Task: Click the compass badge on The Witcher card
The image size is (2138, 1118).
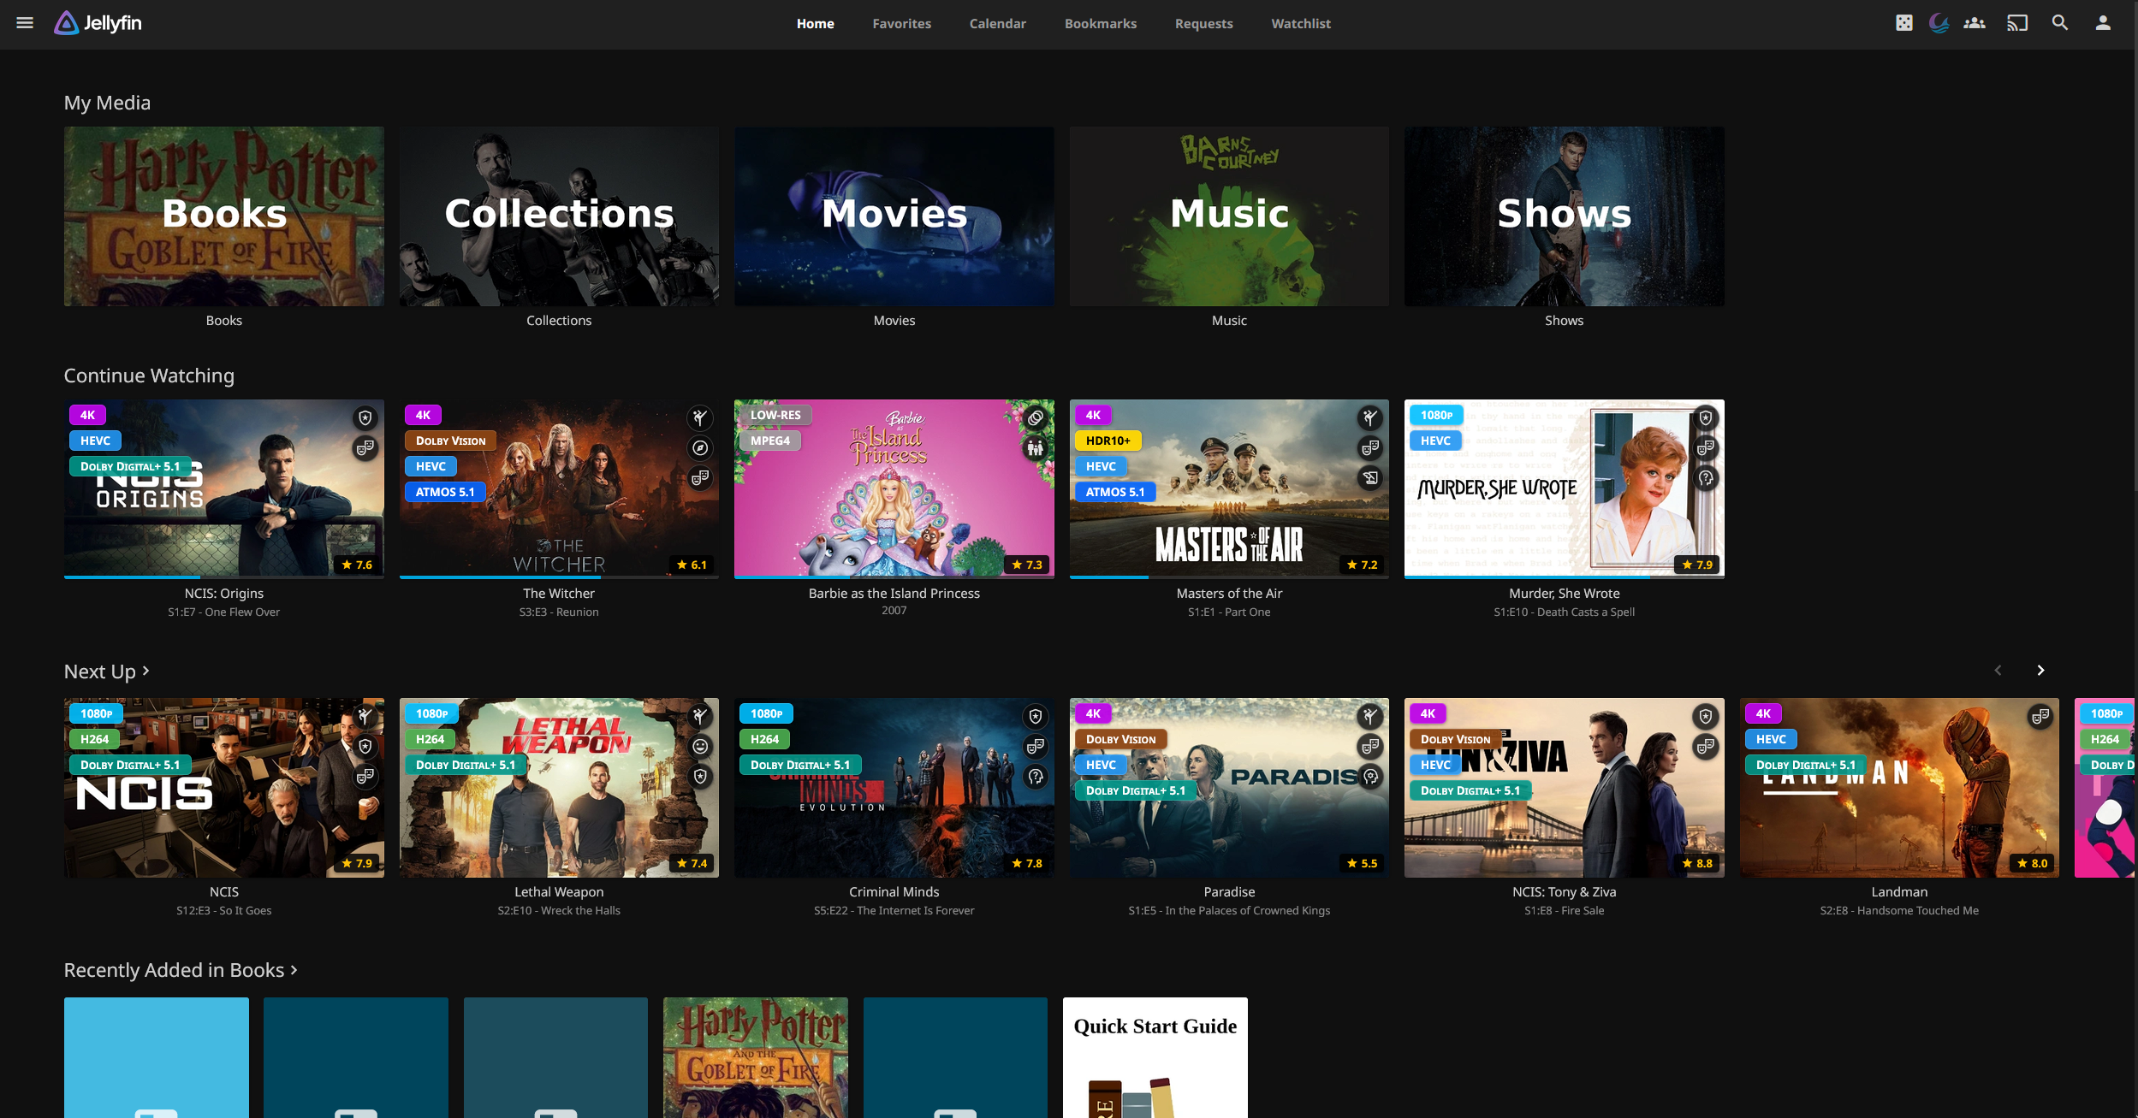Action: point(700,447)
